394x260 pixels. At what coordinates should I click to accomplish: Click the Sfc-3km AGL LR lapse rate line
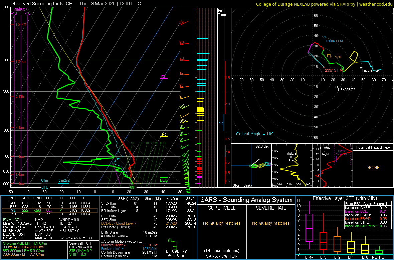click(24, 243)
